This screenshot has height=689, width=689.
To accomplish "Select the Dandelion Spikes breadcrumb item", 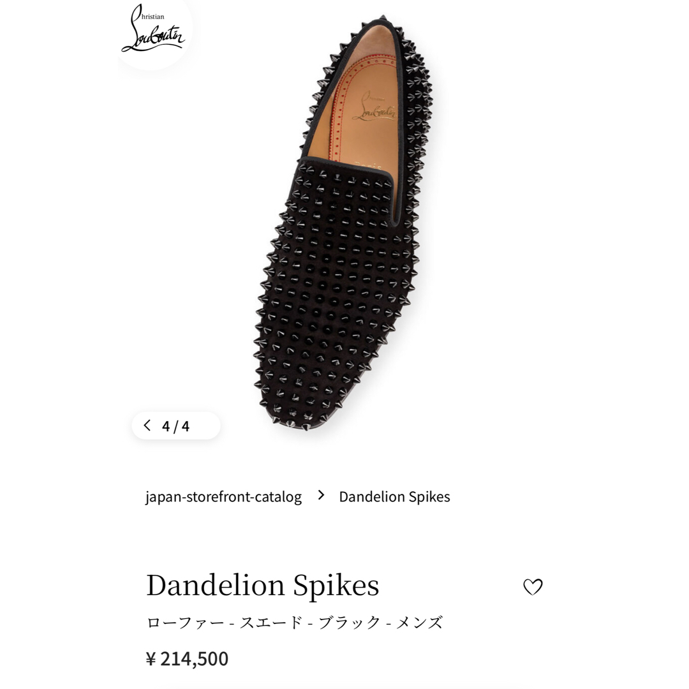I will pyautogui.click(x=394, y=496).
